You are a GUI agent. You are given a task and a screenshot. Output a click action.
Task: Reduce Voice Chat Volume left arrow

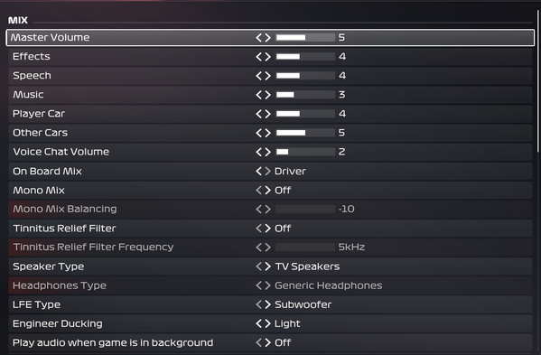[x=259, y=152]
